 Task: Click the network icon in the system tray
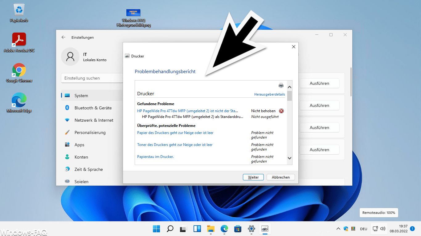(x=375, y=229)
